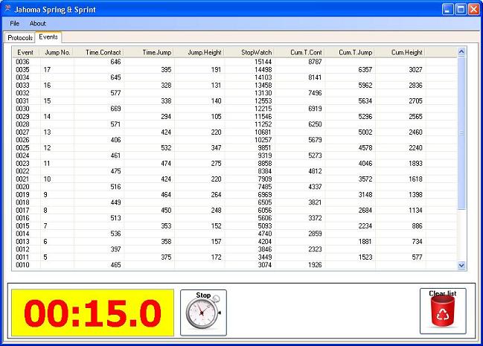
Task: Click scroll down arrow of events list
Action: 461,266
